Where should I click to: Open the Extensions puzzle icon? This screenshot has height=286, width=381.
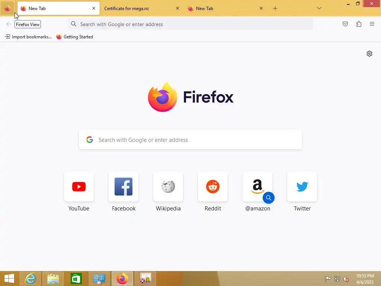[x=359, y=24]
